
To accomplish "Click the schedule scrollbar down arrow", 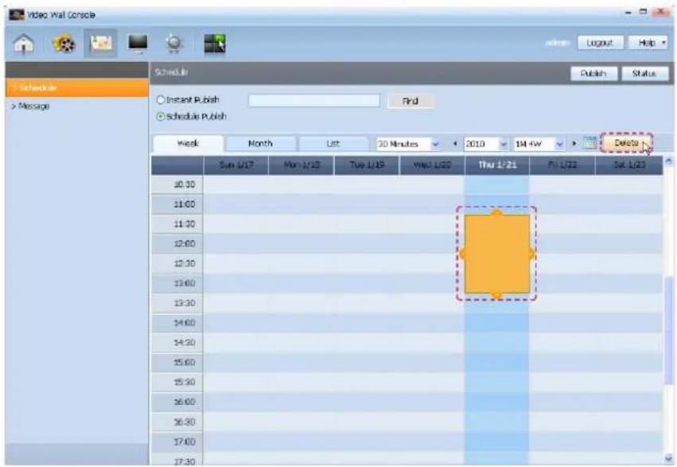I will coord(668,458).
